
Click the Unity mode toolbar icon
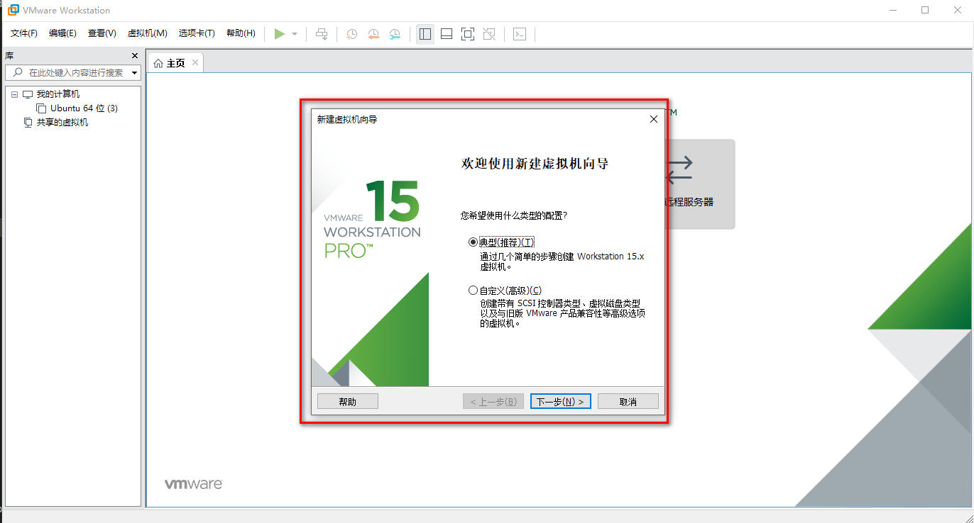[x=489, y=34]
